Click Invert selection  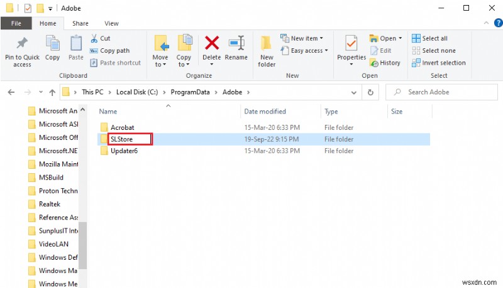click(x=438, y=63)
